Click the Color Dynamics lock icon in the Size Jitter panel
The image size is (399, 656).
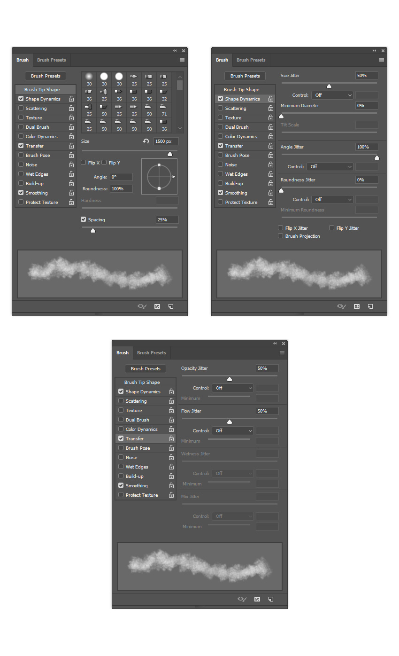click(271, 137)
